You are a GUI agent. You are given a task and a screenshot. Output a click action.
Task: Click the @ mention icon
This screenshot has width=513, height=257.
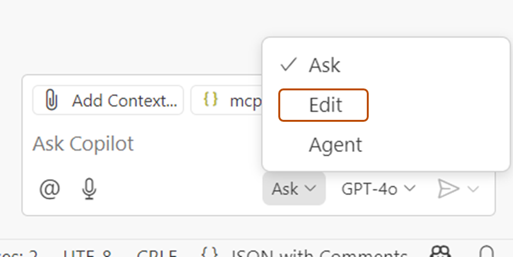49,188
